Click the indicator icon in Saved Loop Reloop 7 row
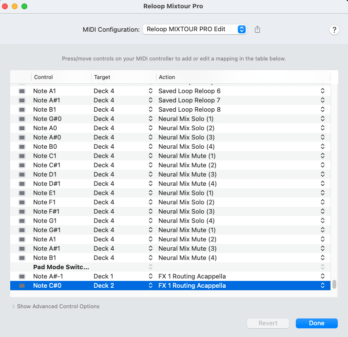The image size is (348, 337). (22, 100)
